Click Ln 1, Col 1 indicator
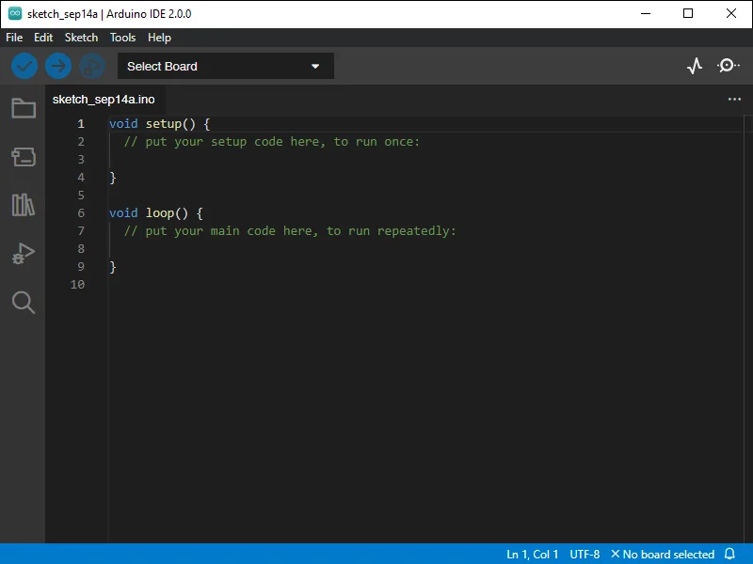This screenshot has height=564, width=753. point(531,554)
